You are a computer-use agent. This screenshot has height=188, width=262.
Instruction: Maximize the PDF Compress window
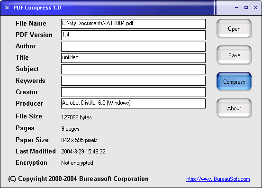pyautogui.click(x=246, y=8)
